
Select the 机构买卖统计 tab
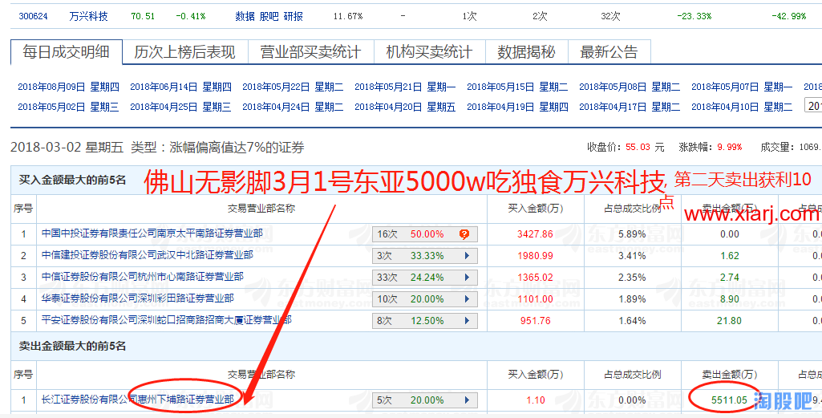(429, 52)
